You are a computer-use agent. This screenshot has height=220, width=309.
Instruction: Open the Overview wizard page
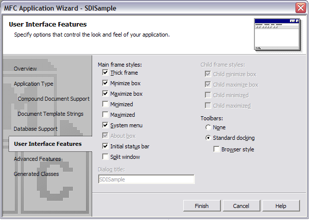coord(25,69)
